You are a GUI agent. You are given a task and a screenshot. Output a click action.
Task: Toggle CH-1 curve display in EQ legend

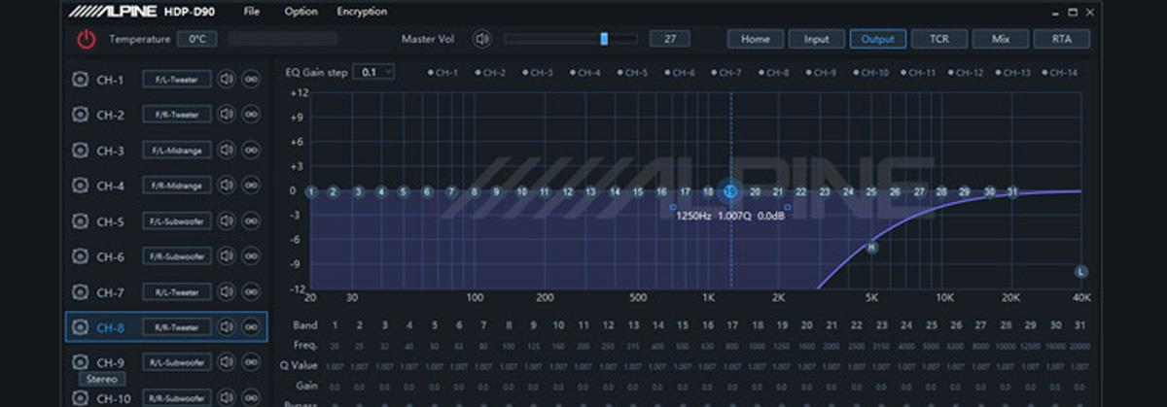click(x=442, y=73)
